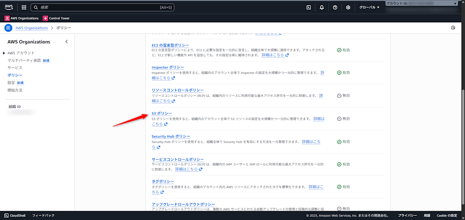Click the CloudShell icon in the footer
465x220 pixels.
pos(7,215)
